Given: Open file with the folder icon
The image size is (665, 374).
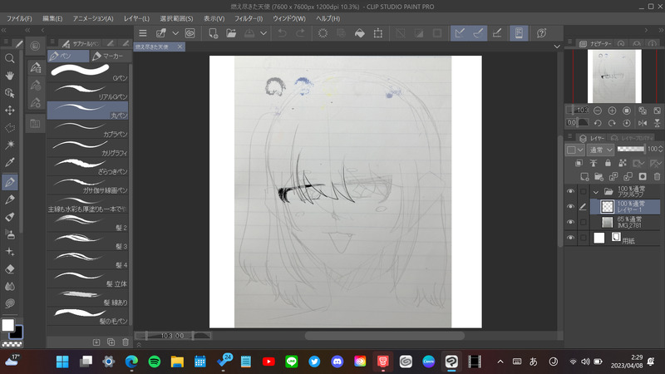Looking at the screenshot, I should (231, 33).
